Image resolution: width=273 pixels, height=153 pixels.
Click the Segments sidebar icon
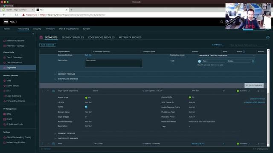coord(5,68)
